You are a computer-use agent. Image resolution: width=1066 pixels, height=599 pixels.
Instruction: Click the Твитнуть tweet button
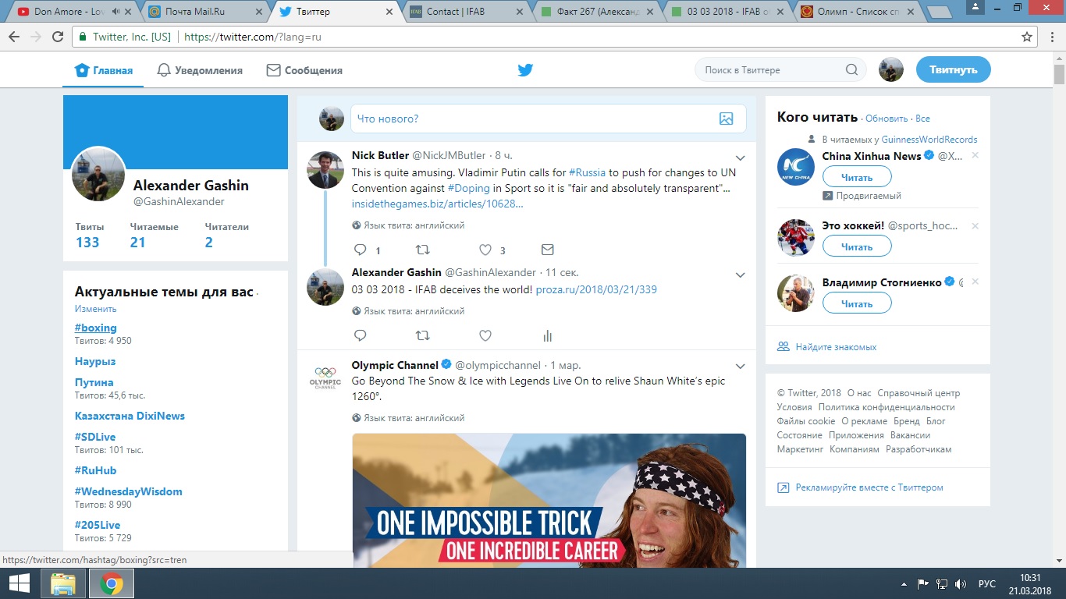953,69
